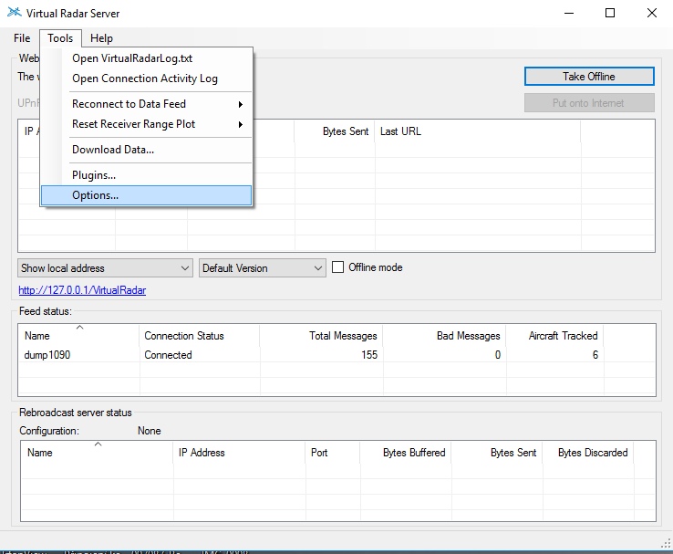Minimize the Virtual Radar Server window
673x554 pixels.
coord(569,13)
